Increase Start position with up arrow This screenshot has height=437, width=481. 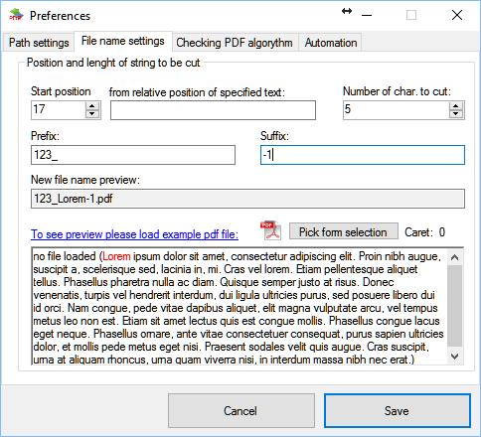92,106
